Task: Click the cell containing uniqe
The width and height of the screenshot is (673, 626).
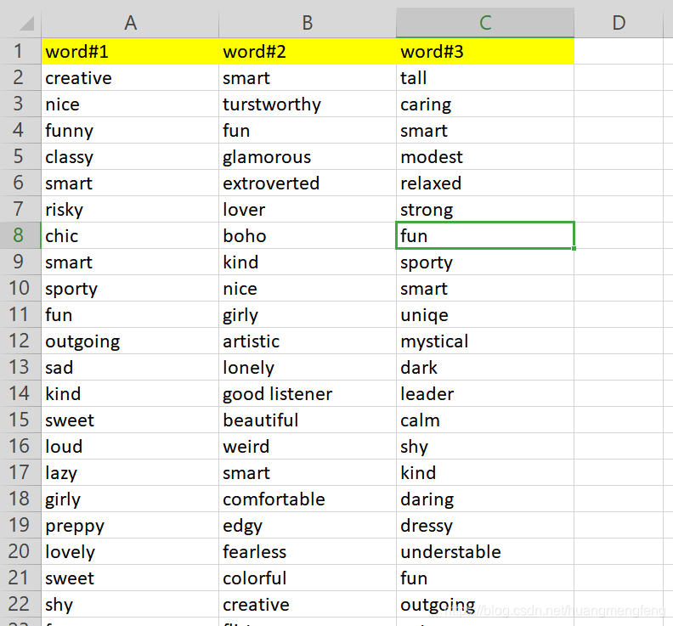Action: coord(485,314)
